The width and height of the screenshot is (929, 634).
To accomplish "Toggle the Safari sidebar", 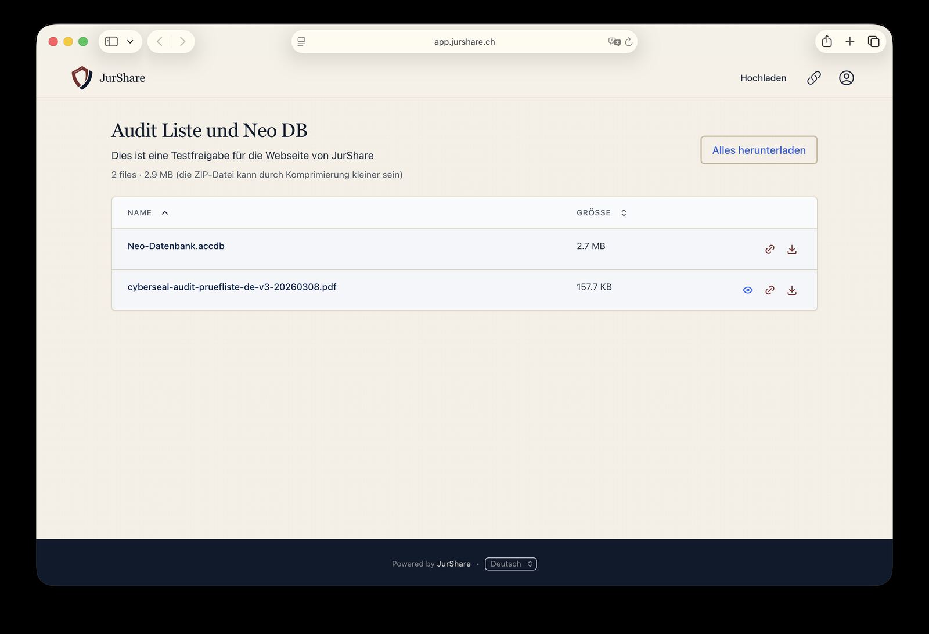I will (x=111, y=41).
